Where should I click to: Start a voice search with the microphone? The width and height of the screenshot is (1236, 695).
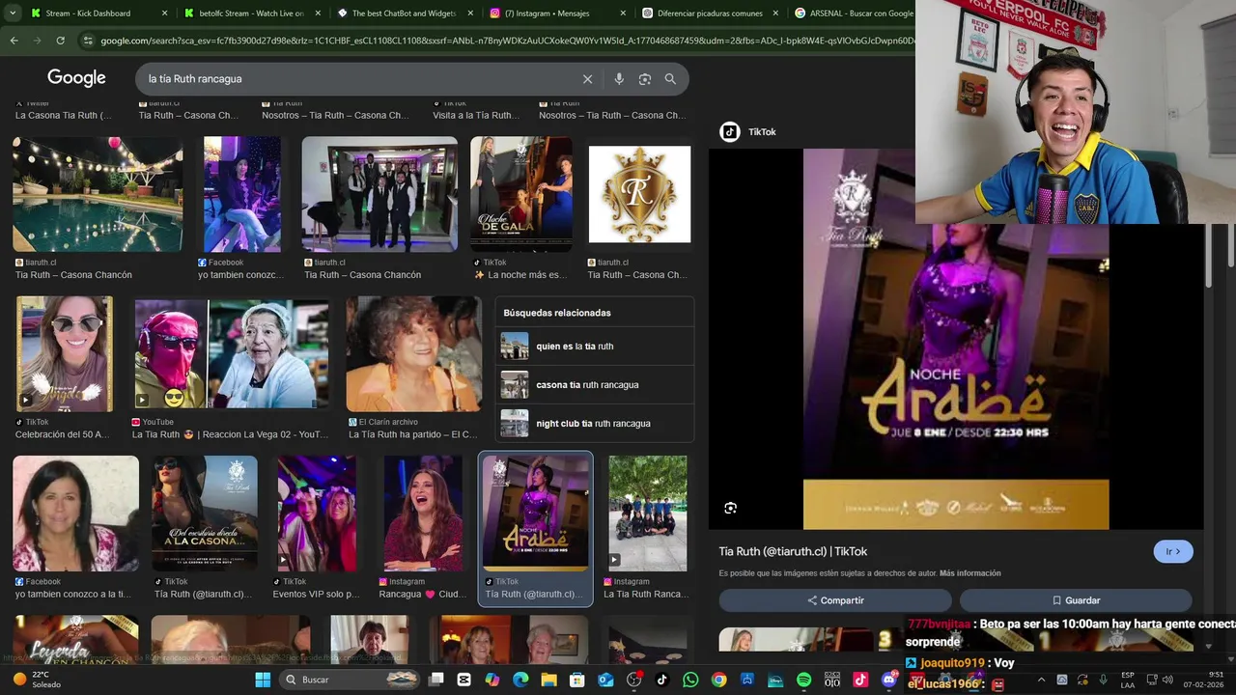(x=619, y=79)
